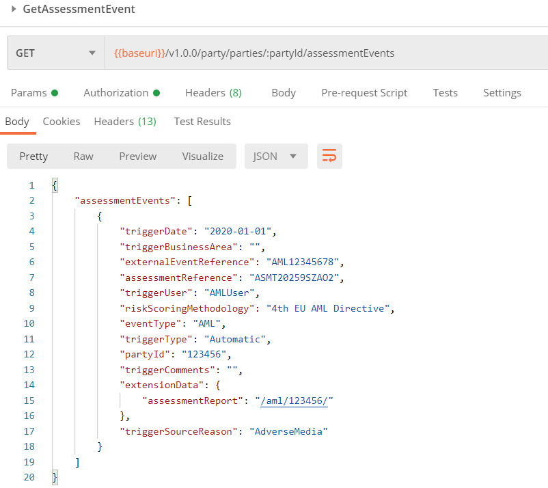Switch to Pre-request Script tab
The height and width of the screenshot is (488, 548).
pyautogui.click(x=364, y=92)
